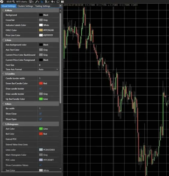Select the Time Axis Format label
Image resolution: width=169 pixels, height=176 pixels.
[x=14, y=69]
